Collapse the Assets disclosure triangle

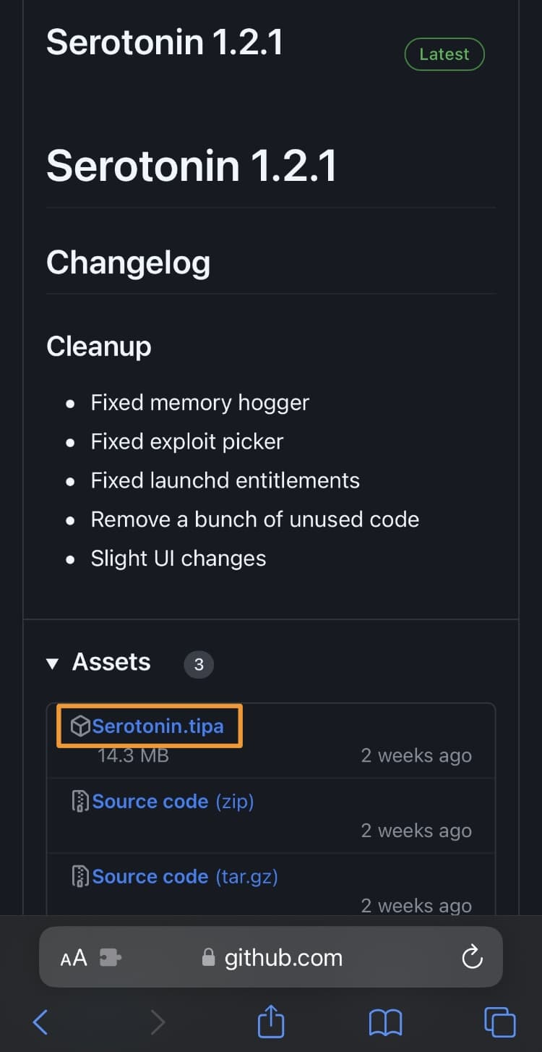coord(52,663)
